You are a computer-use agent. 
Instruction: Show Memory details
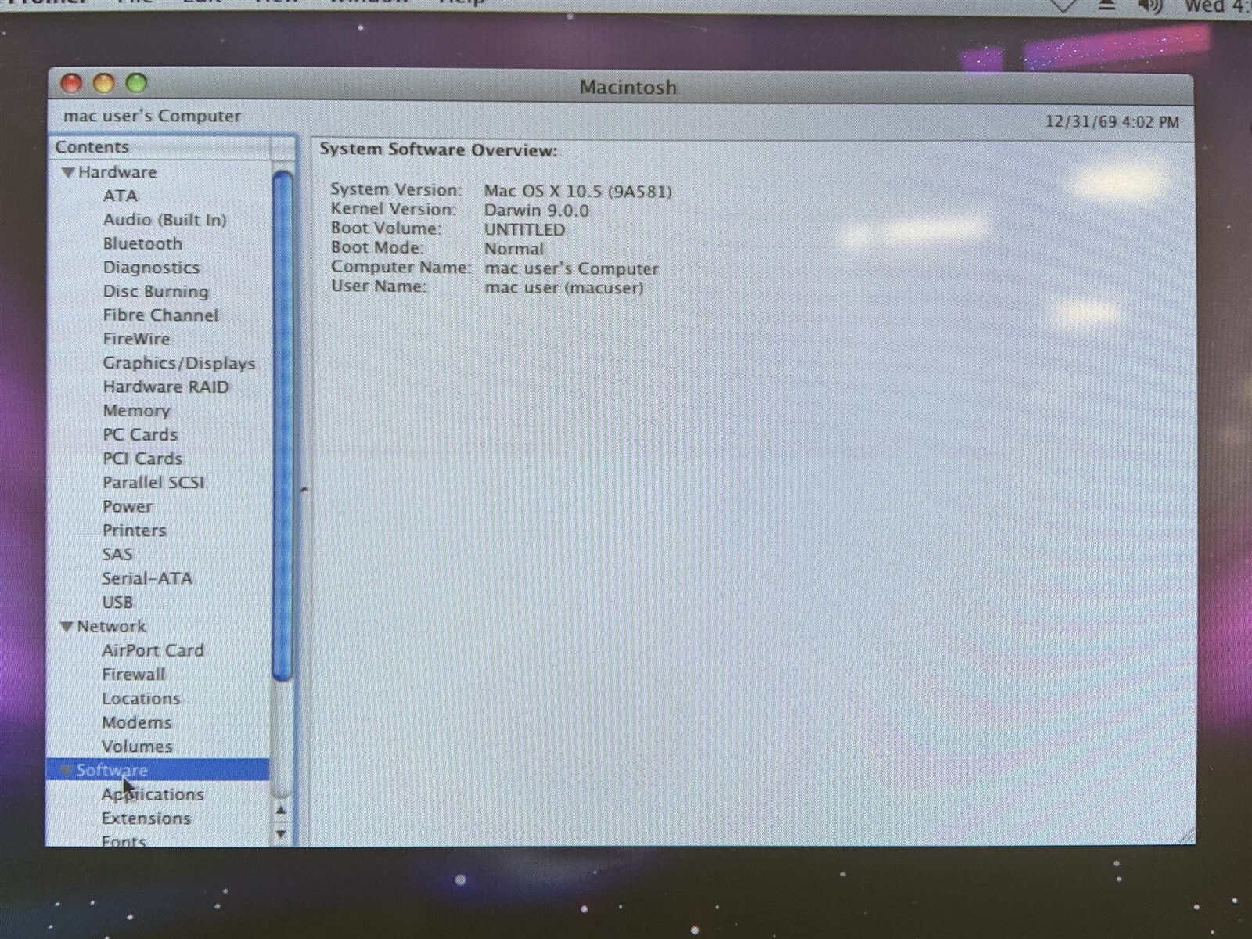point(136,411)
